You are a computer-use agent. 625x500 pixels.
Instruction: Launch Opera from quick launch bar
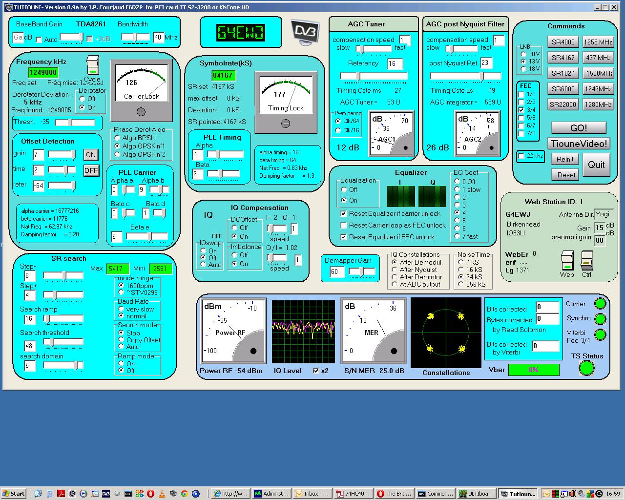(x=151, y=494)
